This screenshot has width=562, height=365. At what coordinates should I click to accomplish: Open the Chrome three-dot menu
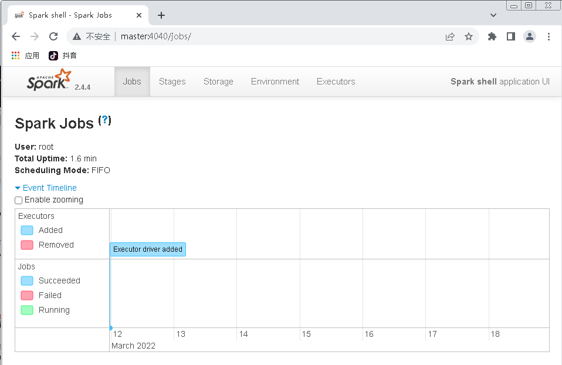click(549, 36)
